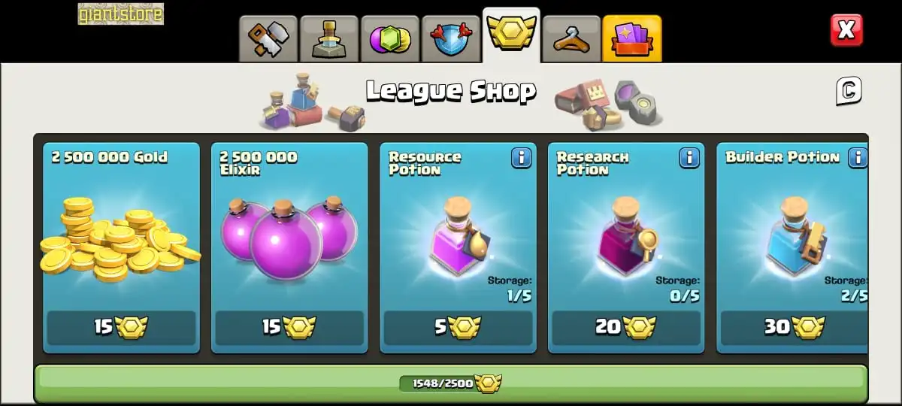Select the pile of gold coins image
This screenshot has width=902, height=406.
coord(120,239)
